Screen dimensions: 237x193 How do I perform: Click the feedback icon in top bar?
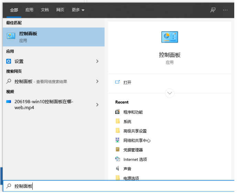tap(213, 10)
